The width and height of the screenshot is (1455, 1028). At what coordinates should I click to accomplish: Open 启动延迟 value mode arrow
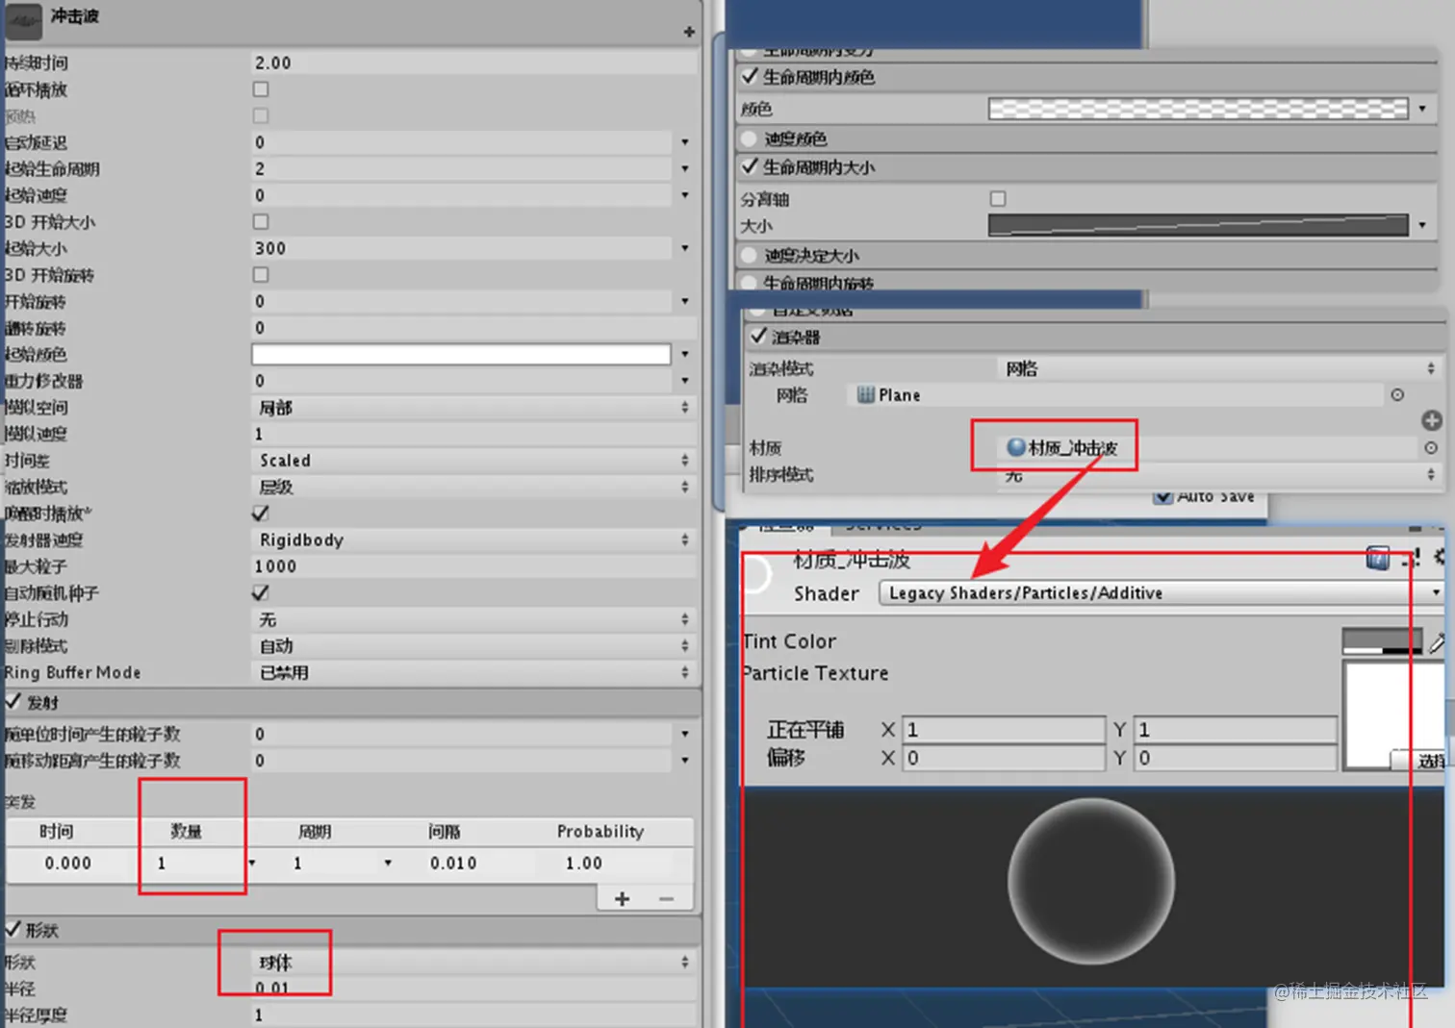click(685, 142)
